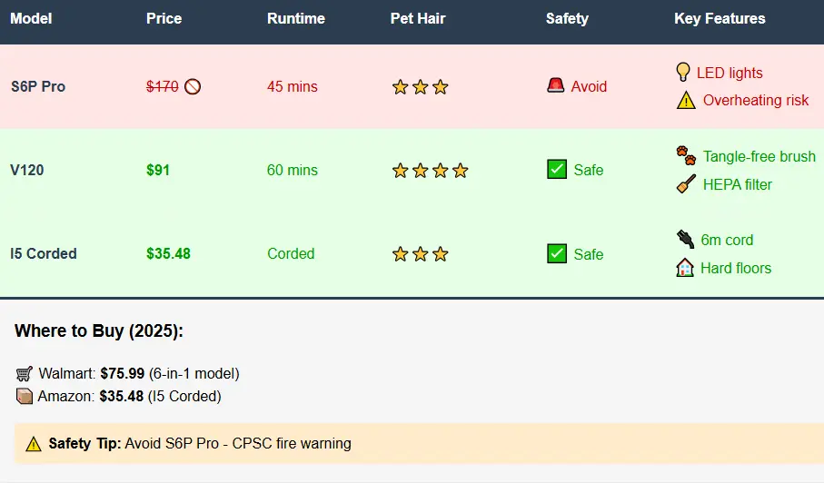Click the paw prints icon beside Tangle-free brush

point(686,155)
